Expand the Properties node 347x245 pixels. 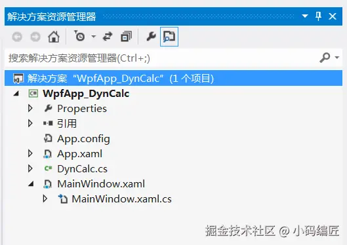point(30,109)
